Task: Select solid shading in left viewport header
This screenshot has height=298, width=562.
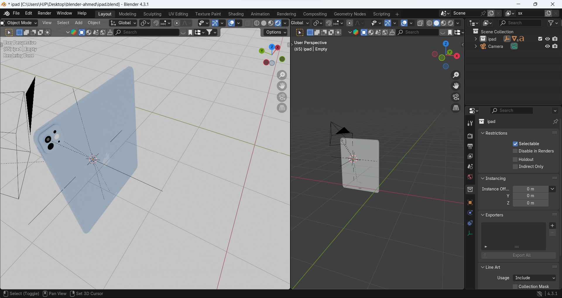Action: (264, 23)
